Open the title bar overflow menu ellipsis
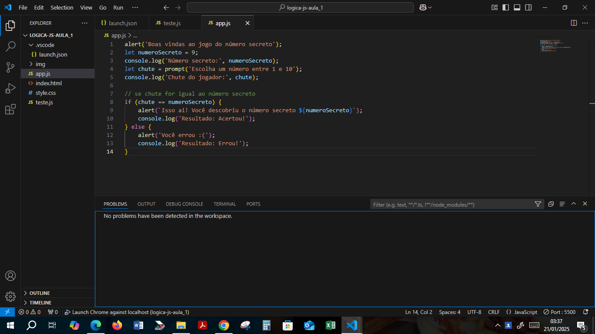595x334 pixels. coord(135,7)
